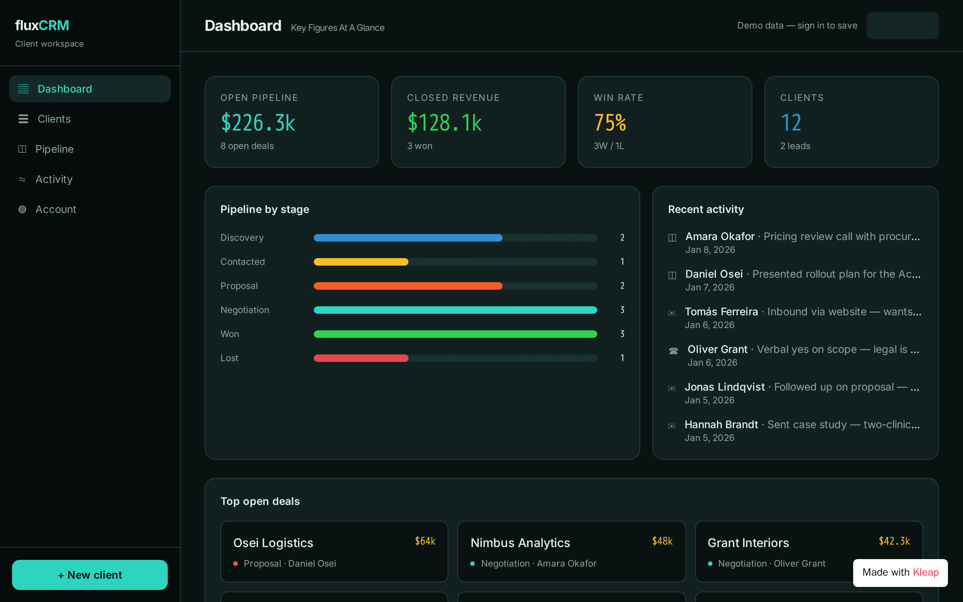Click the "Negotiation · Amara Okafor" deal subtitle
Image resolution: width=963 pixels, height=602 pixels.
[x=539, y=563]
